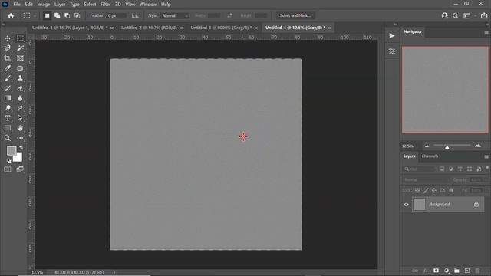Switch to Untitled-3 document tab
The image size is (491, 276).
pyautogui.click(x=221, y=28)
